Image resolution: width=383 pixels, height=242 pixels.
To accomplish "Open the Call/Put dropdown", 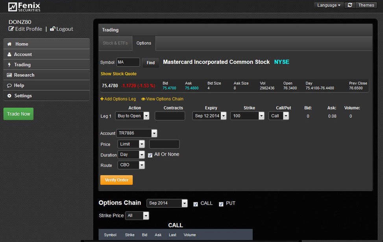I will point(279,116).
